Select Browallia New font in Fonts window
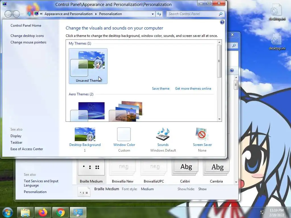The height and width of the screenshot is (218, 291). 122,171
